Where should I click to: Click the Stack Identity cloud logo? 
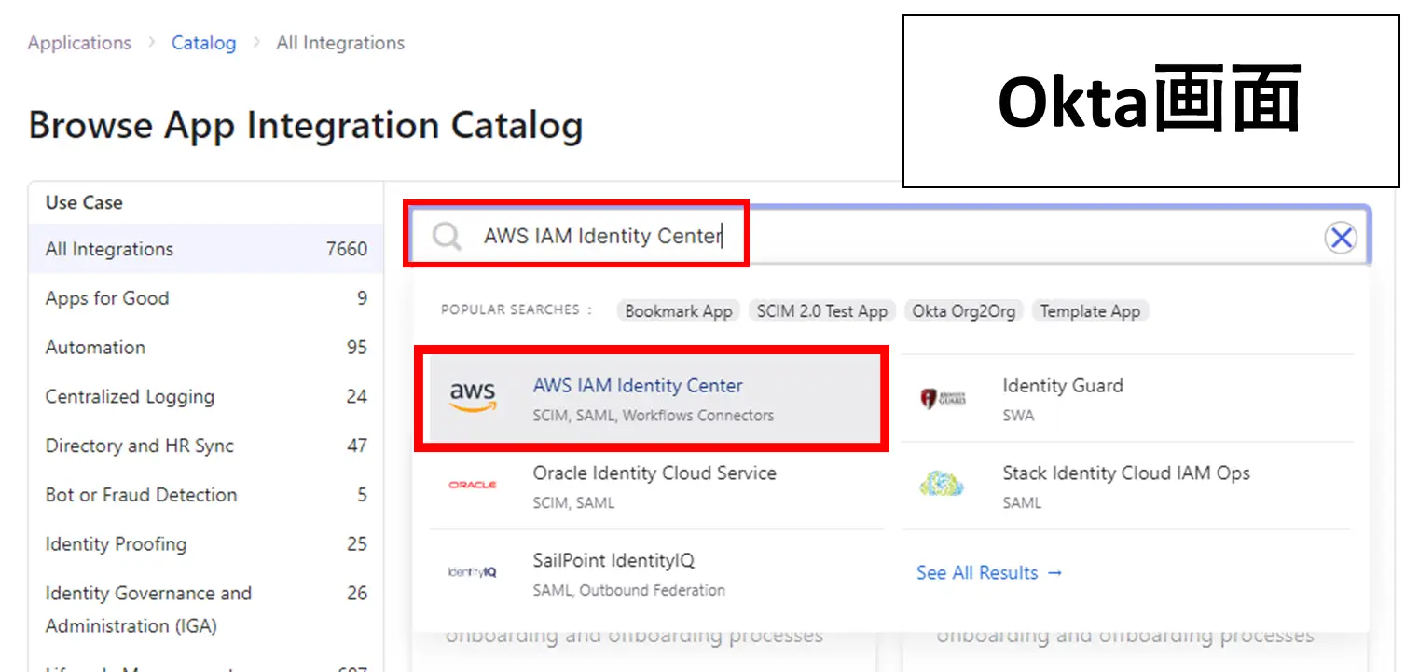(942, 484)
